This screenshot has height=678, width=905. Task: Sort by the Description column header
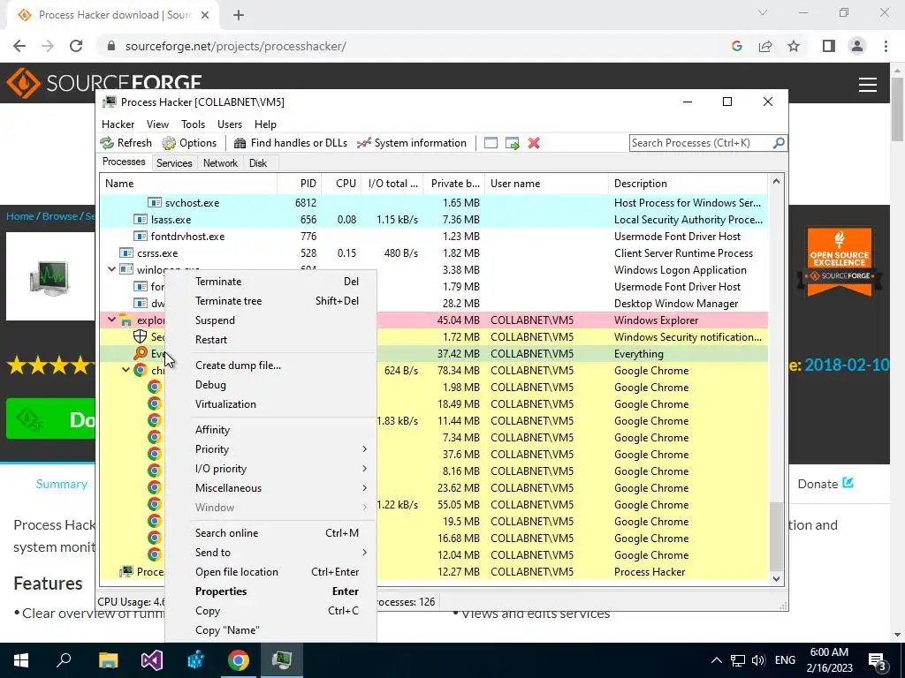688,184
